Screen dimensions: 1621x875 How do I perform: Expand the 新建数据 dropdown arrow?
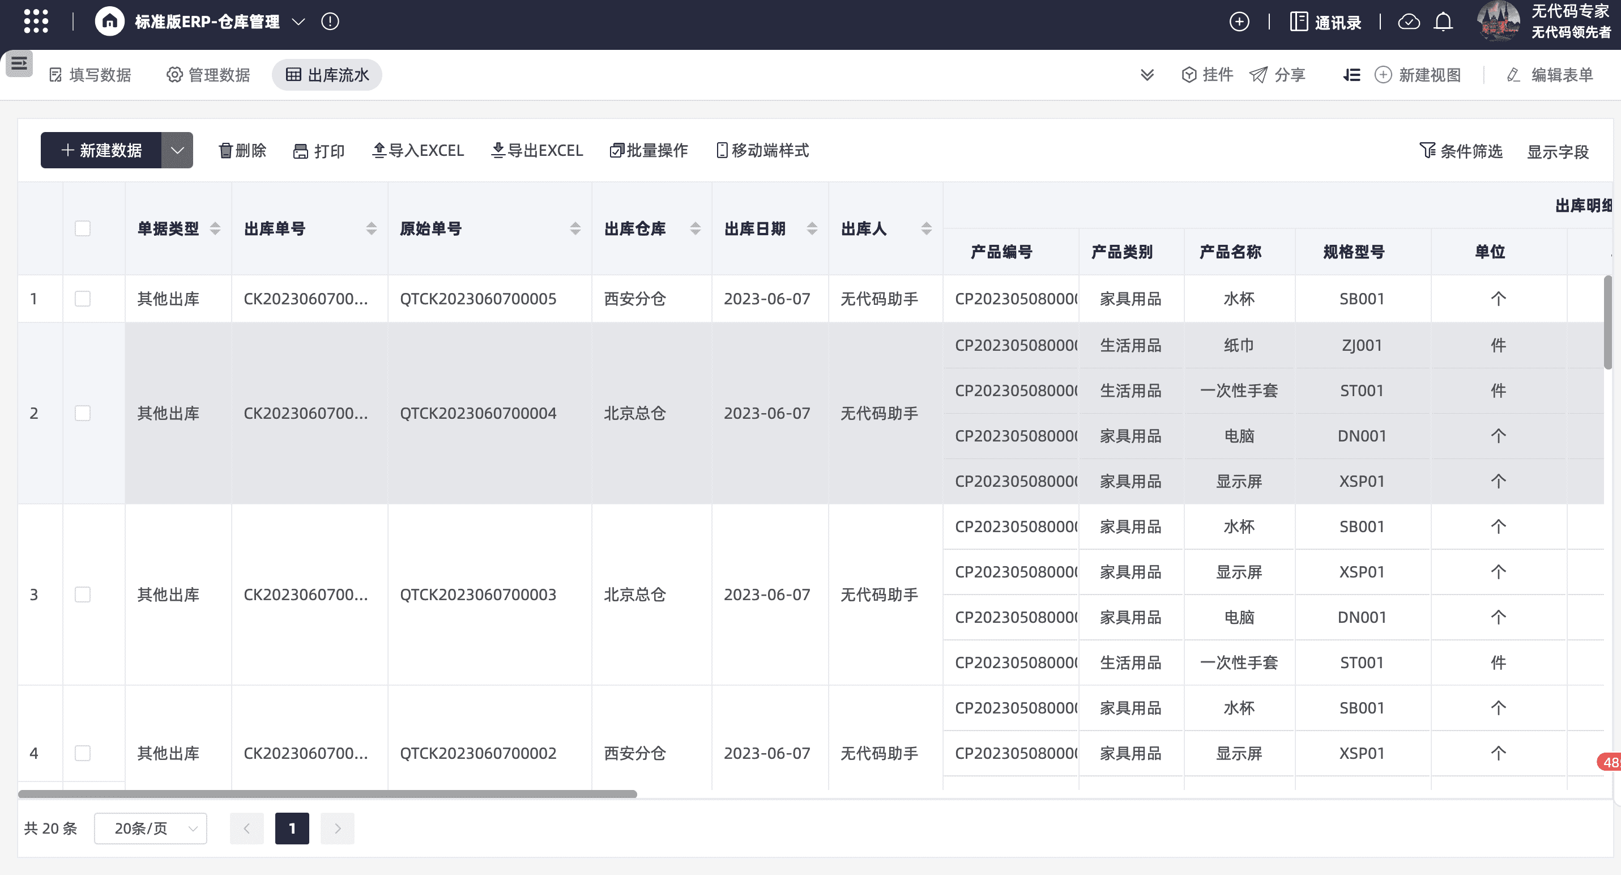(x=177, y=150)
